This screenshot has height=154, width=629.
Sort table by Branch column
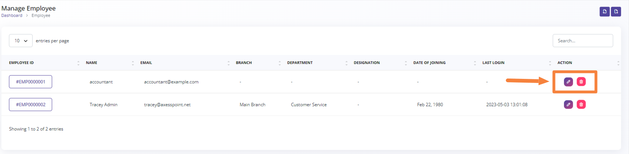(244, 63)
